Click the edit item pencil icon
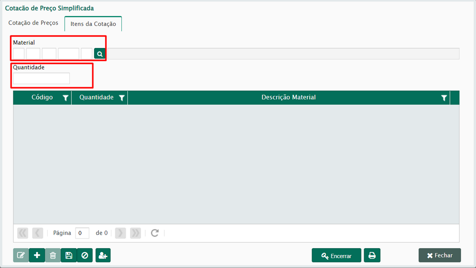 click(x=21, y=255)
